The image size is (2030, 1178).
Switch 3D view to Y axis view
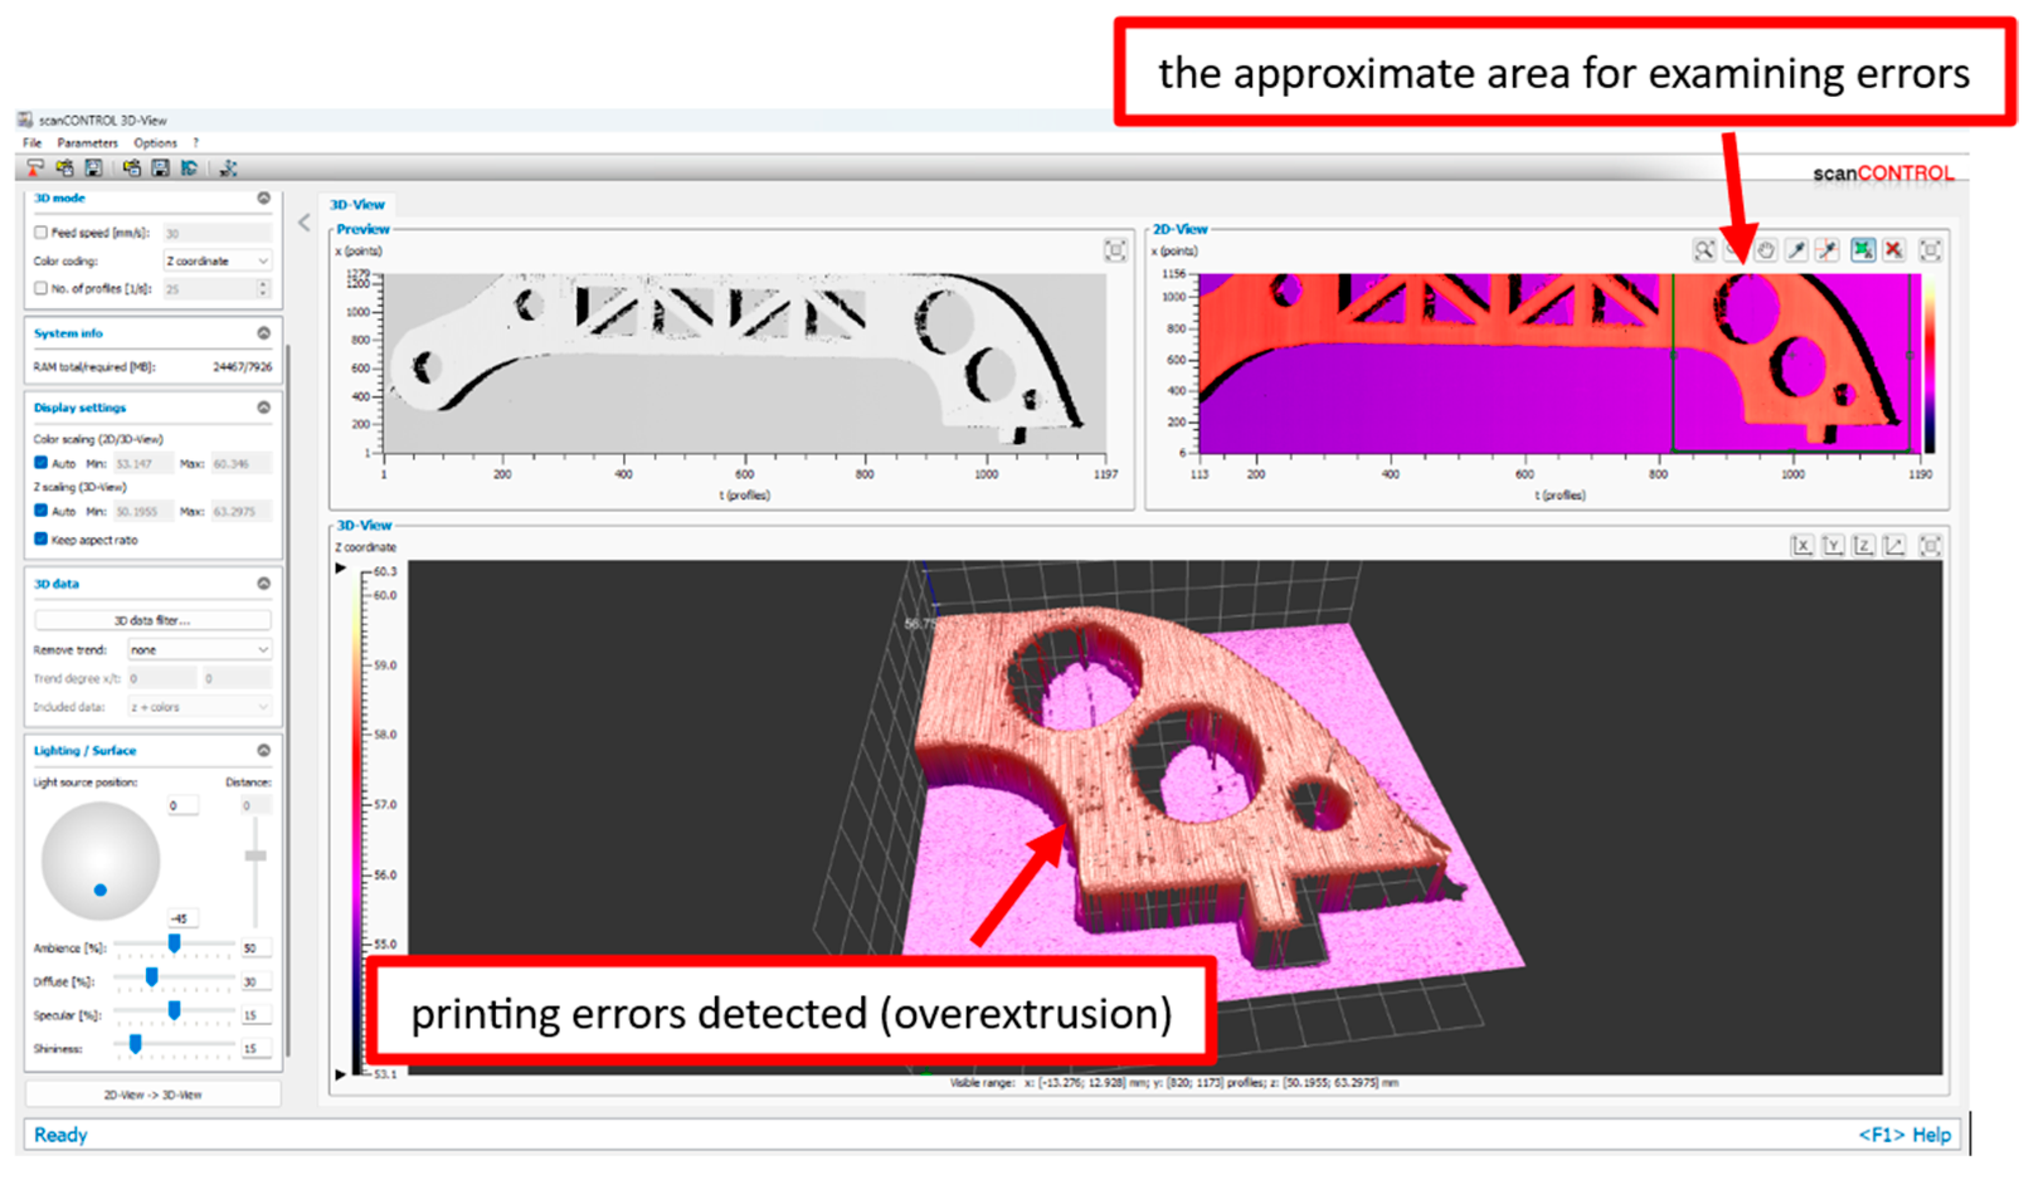[x=1832, y=546]
